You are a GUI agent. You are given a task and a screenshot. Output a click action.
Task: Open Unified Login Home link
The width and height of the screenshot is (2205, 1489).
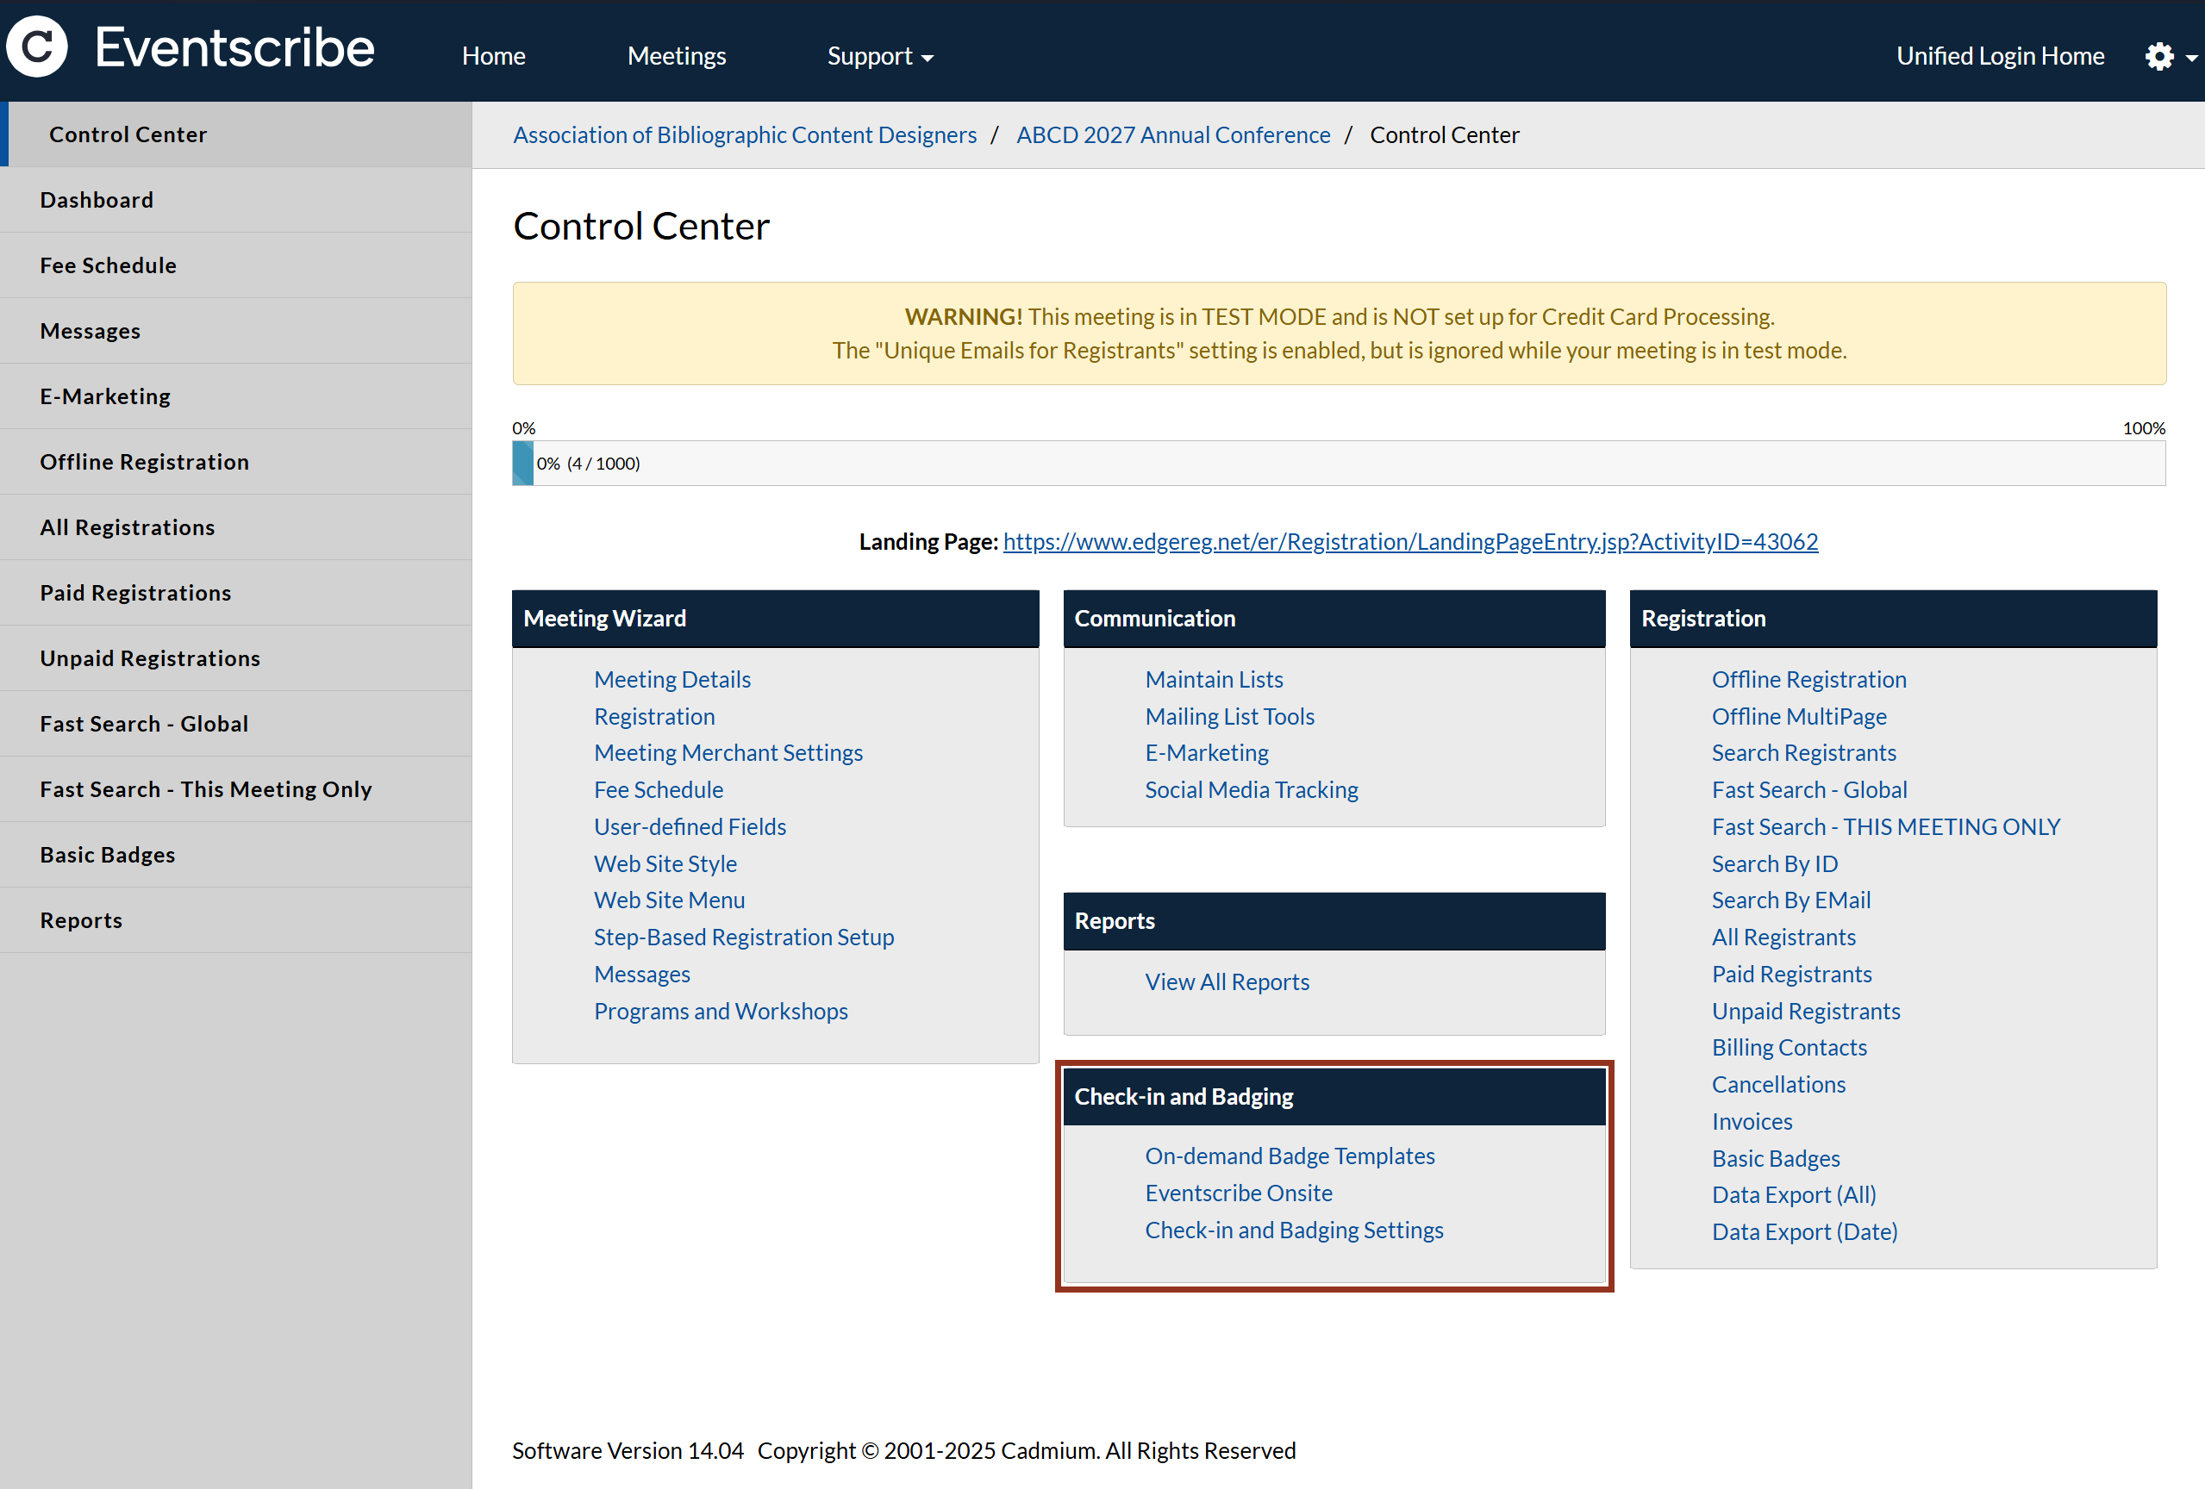(x=1999, y=57)
